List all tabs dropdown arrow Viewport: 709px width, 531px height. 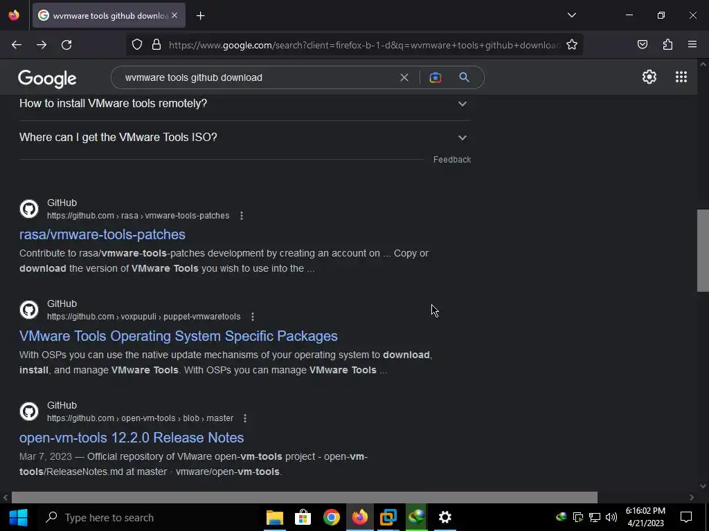[571, 15]
